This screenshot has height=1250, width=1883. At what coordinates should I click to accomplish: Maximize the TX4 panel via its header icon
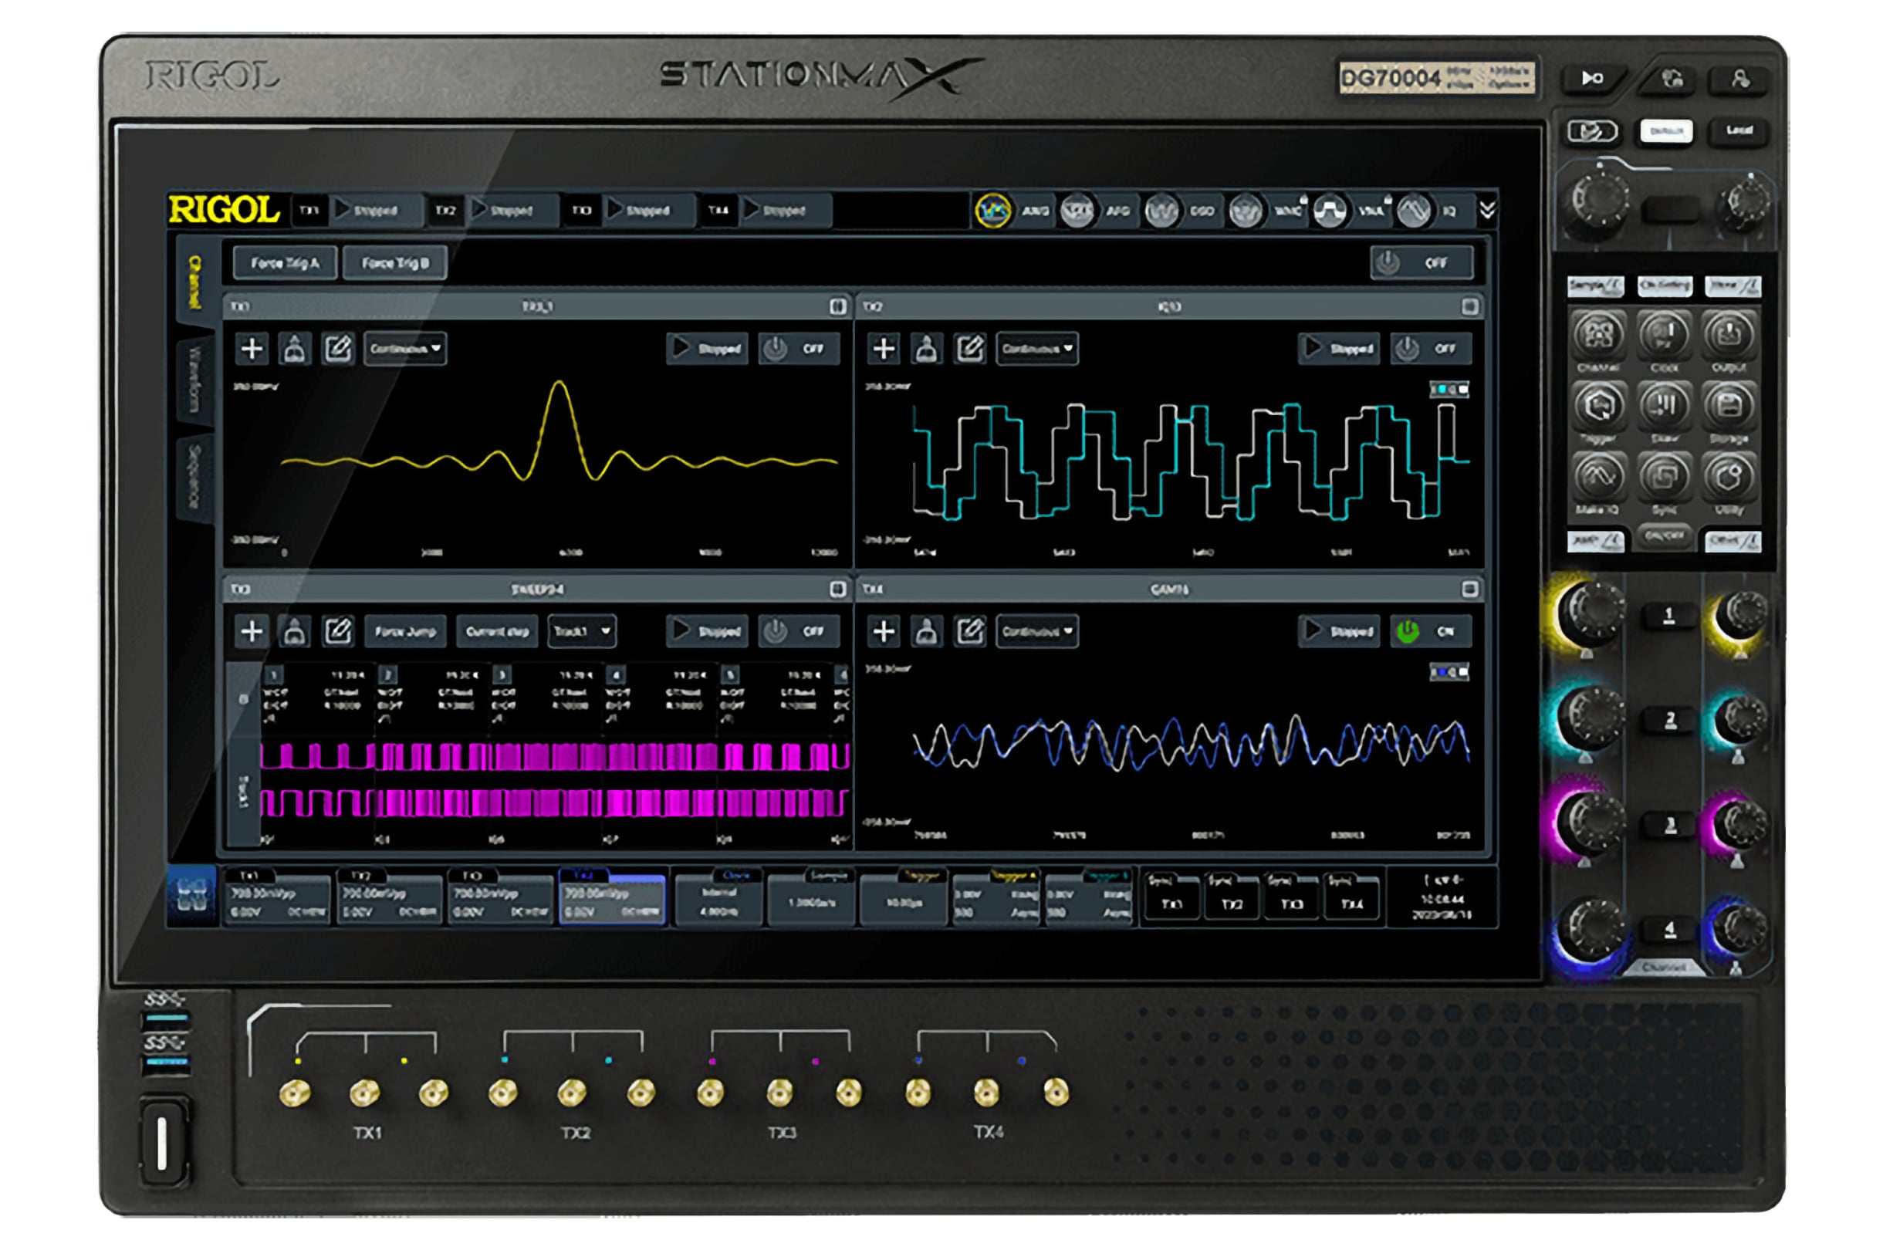[1470, 588]
